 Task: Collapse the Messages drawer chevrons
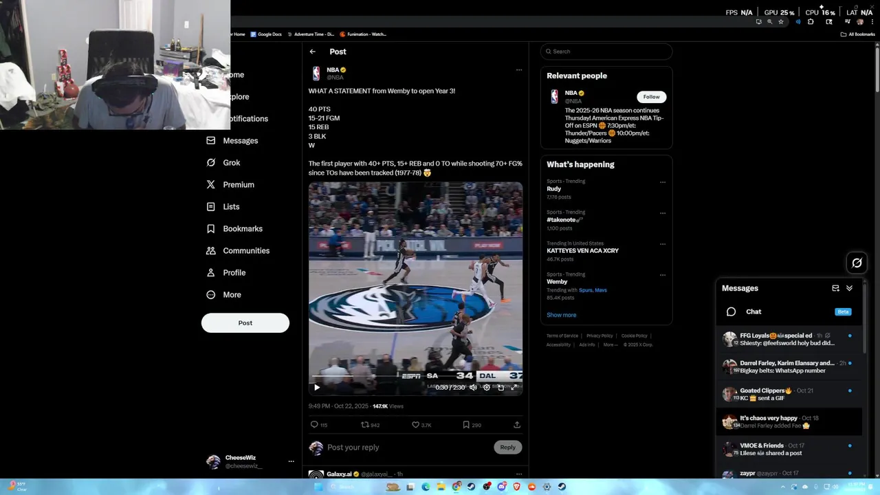(x=850, y=289)
